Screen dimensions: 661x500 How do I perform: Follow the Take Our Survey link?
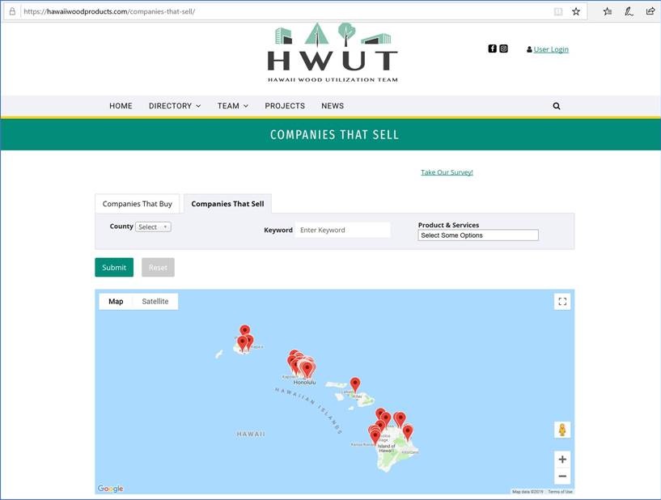pyautogui.click(x=447, y=172)
